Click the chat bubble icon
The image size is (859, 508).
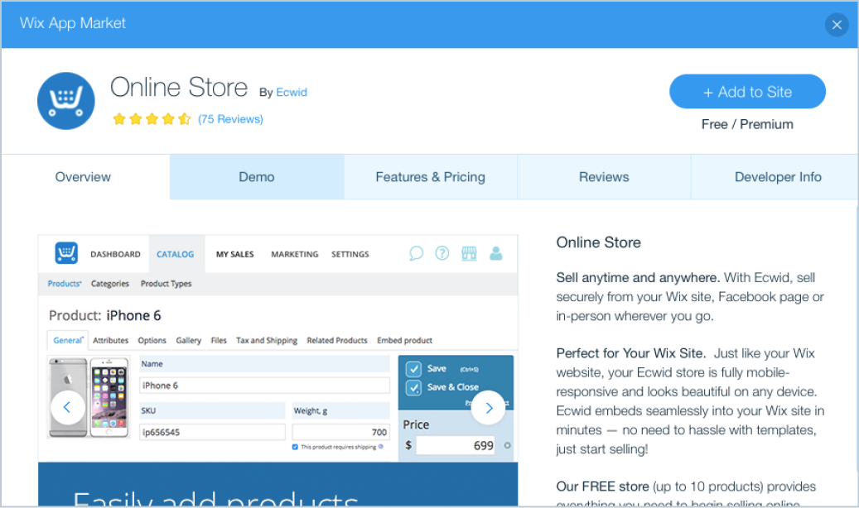[x=417, y=253]
